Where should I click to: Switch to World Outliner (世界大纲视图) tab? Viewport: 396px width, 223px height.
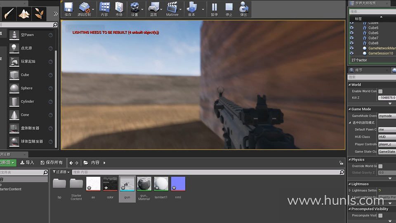pyautogui.click(x=365, y=3)
